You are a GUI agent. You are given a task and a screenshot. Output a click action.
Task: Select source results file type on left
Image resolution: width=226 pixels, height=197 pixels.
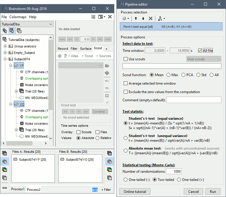click(5, 161)
